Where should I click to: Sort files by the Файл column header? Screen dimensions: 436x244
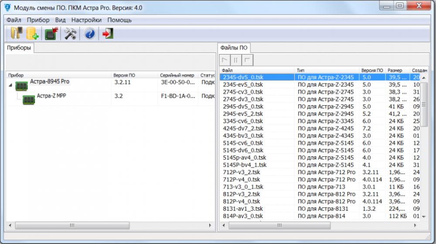pos(257,70)
